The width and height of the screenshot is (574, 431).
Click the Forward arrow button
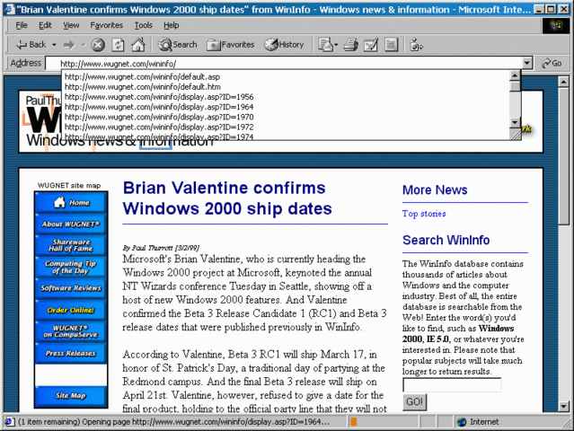(69, 45)
